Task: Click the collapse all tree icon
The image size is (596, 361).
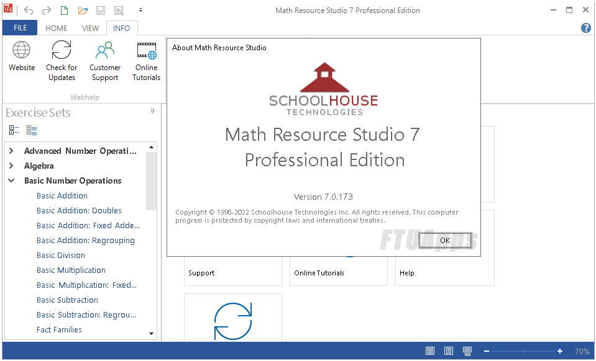Action: click(x=14, y=130)
